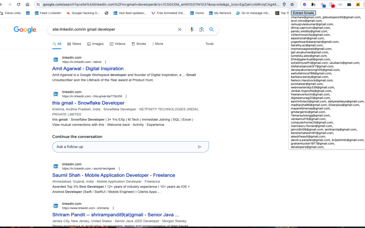Open the unlabeled globe bookmark

coord(107,13)
